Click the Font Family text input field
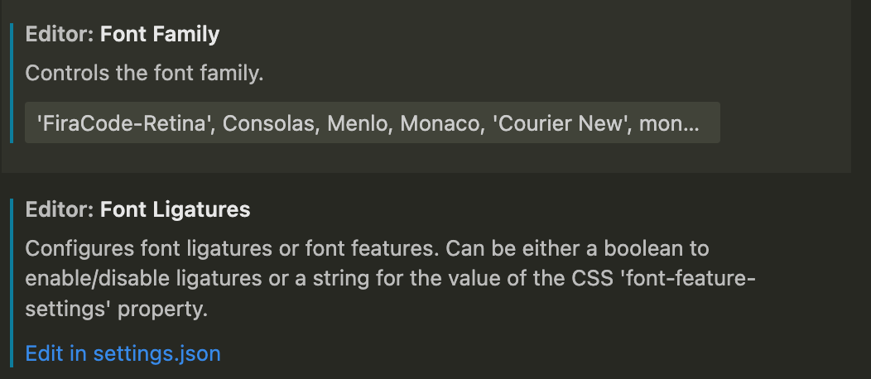 tap(372, 123)
